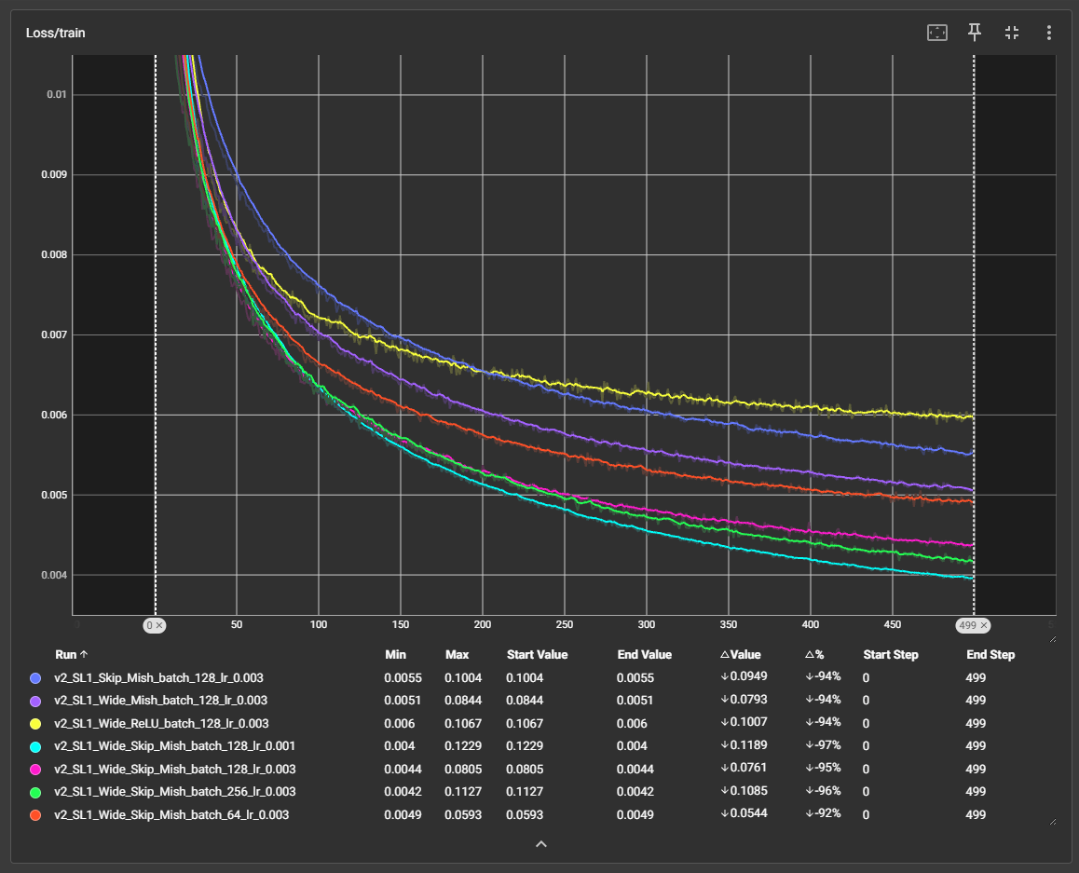Click the End Step column header
Image resolution: width=1079 pixels, height=873 pixels.
[x=990, y=654]
